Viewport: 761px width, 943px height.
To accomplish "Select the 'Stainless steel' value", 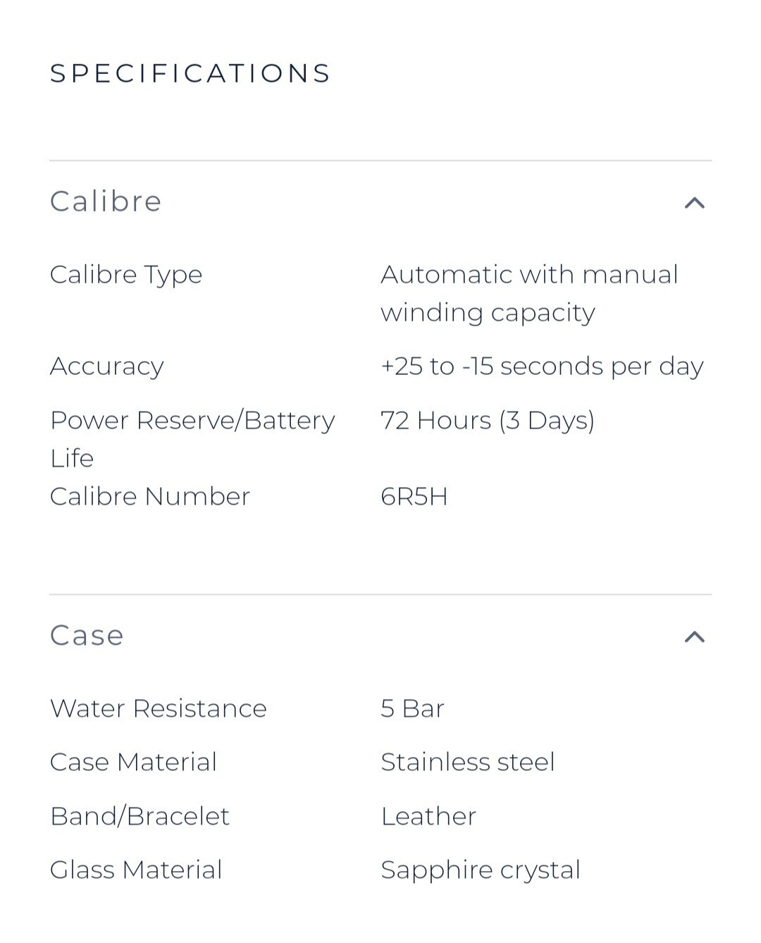I will (x=468, y=762).
